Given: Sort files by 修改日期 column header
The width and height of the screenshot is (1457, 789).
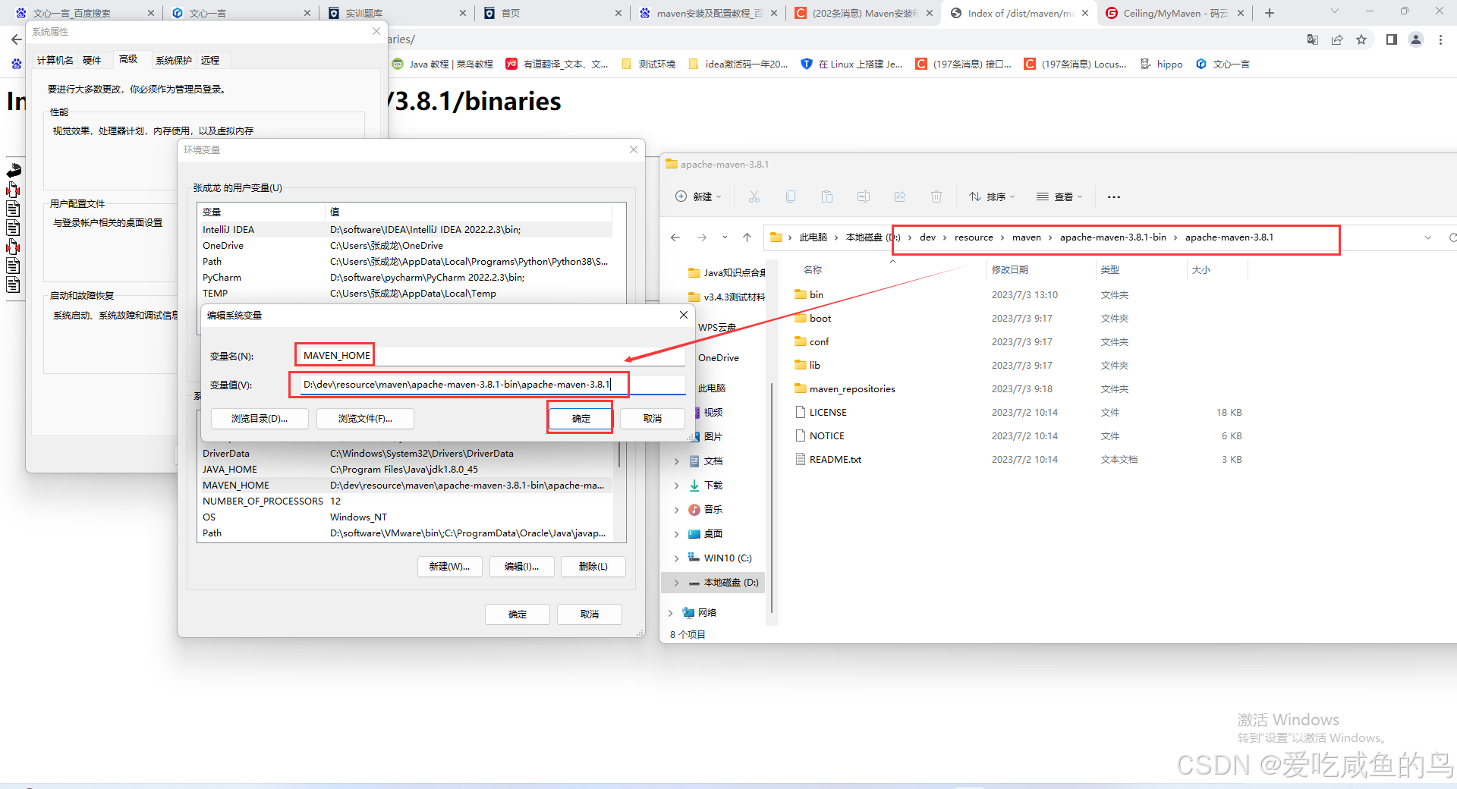Looking at the screenshot, I should coord(1009,269).
